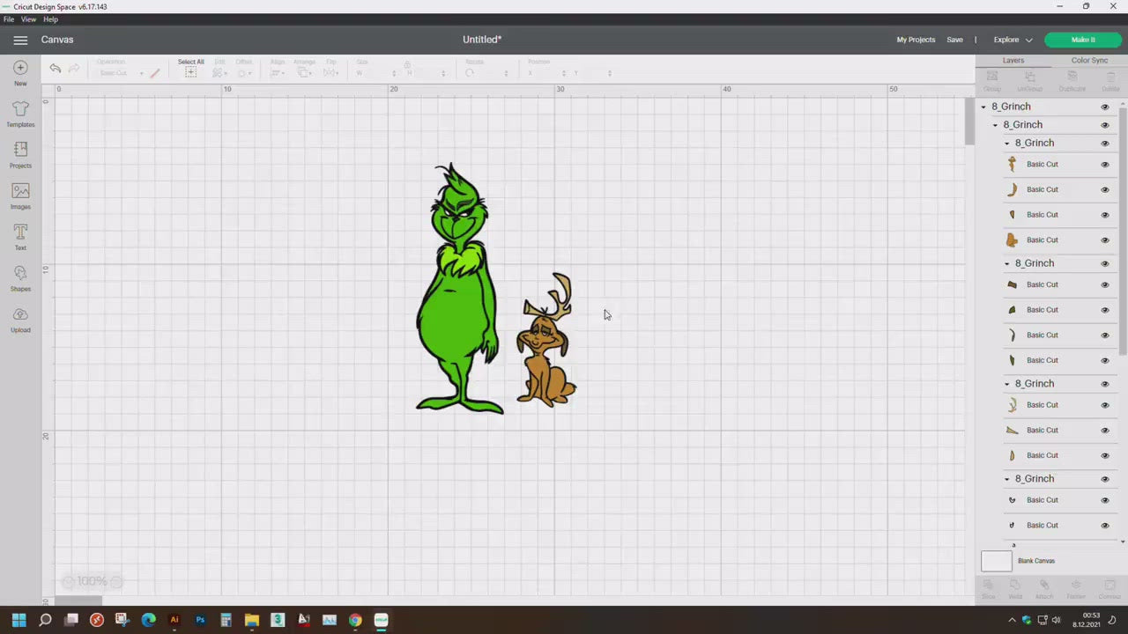
Task: Click the Contour tool icon
Action: (x=1109, y=585)
